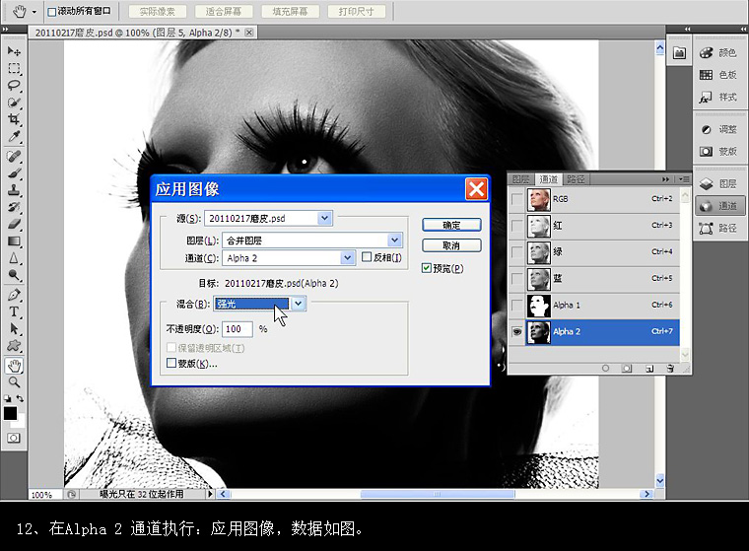Click the Cancel button

click(451, 245)
